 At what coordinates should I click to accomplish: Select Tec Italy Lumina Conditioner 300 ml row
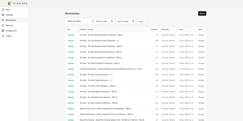click(136, 103)
